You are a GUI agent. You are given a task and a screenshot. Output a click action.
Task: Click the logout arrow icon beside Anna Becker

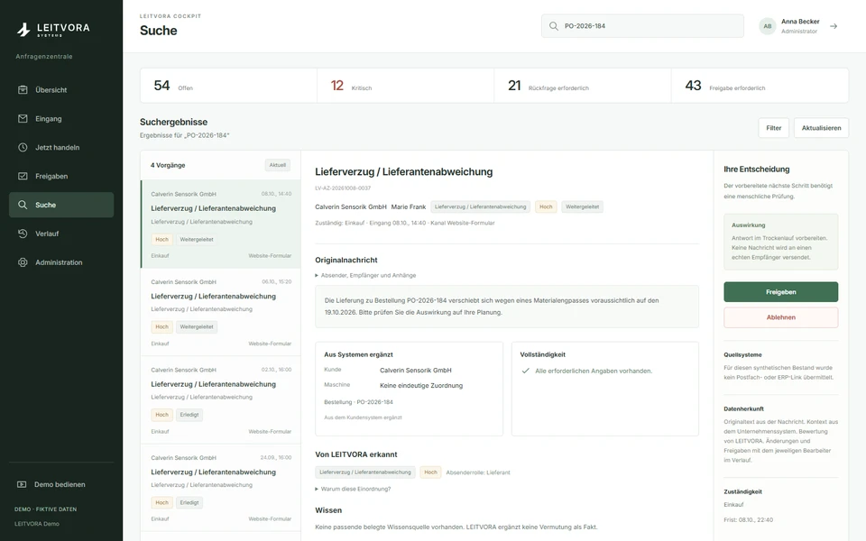click(834, 26)
